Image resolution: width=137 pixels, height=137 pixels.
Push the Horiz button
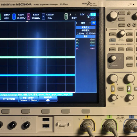pos(122,13)
